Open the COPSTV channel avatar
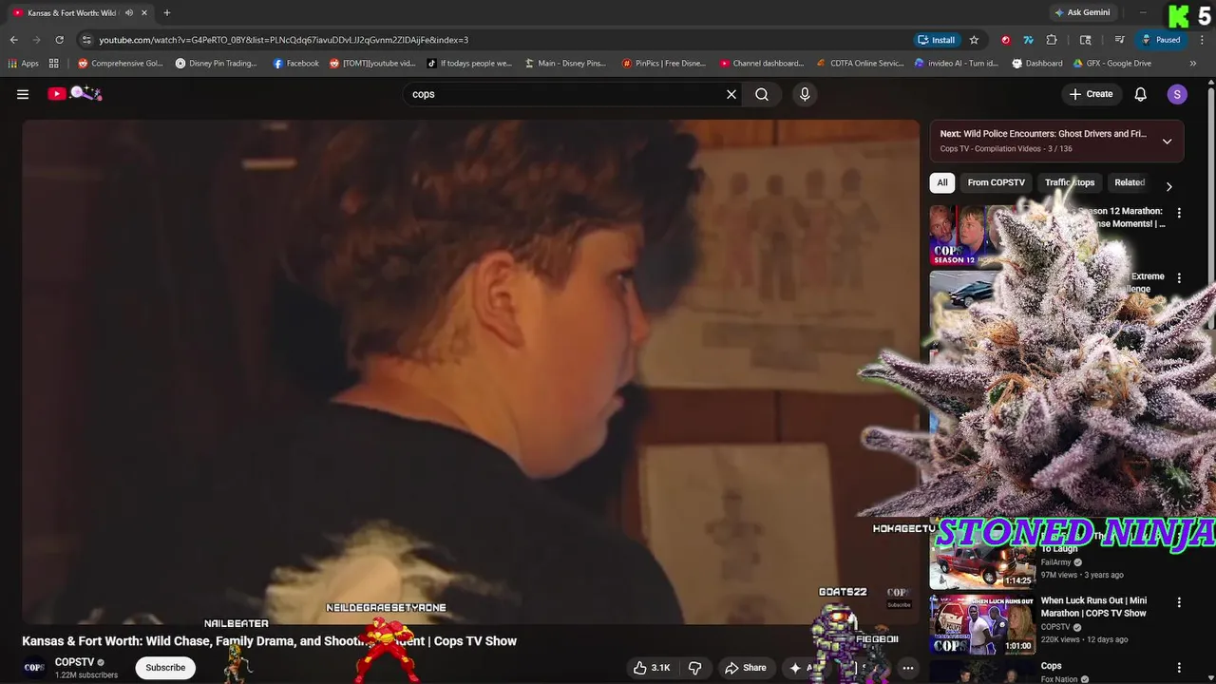 pos(34,668)
